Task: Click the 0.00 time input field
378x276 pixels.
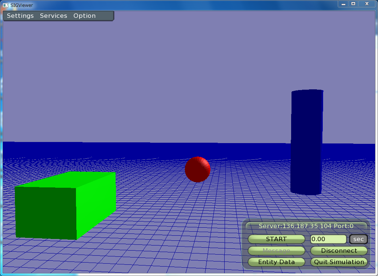Action: [x=328, y=239]
